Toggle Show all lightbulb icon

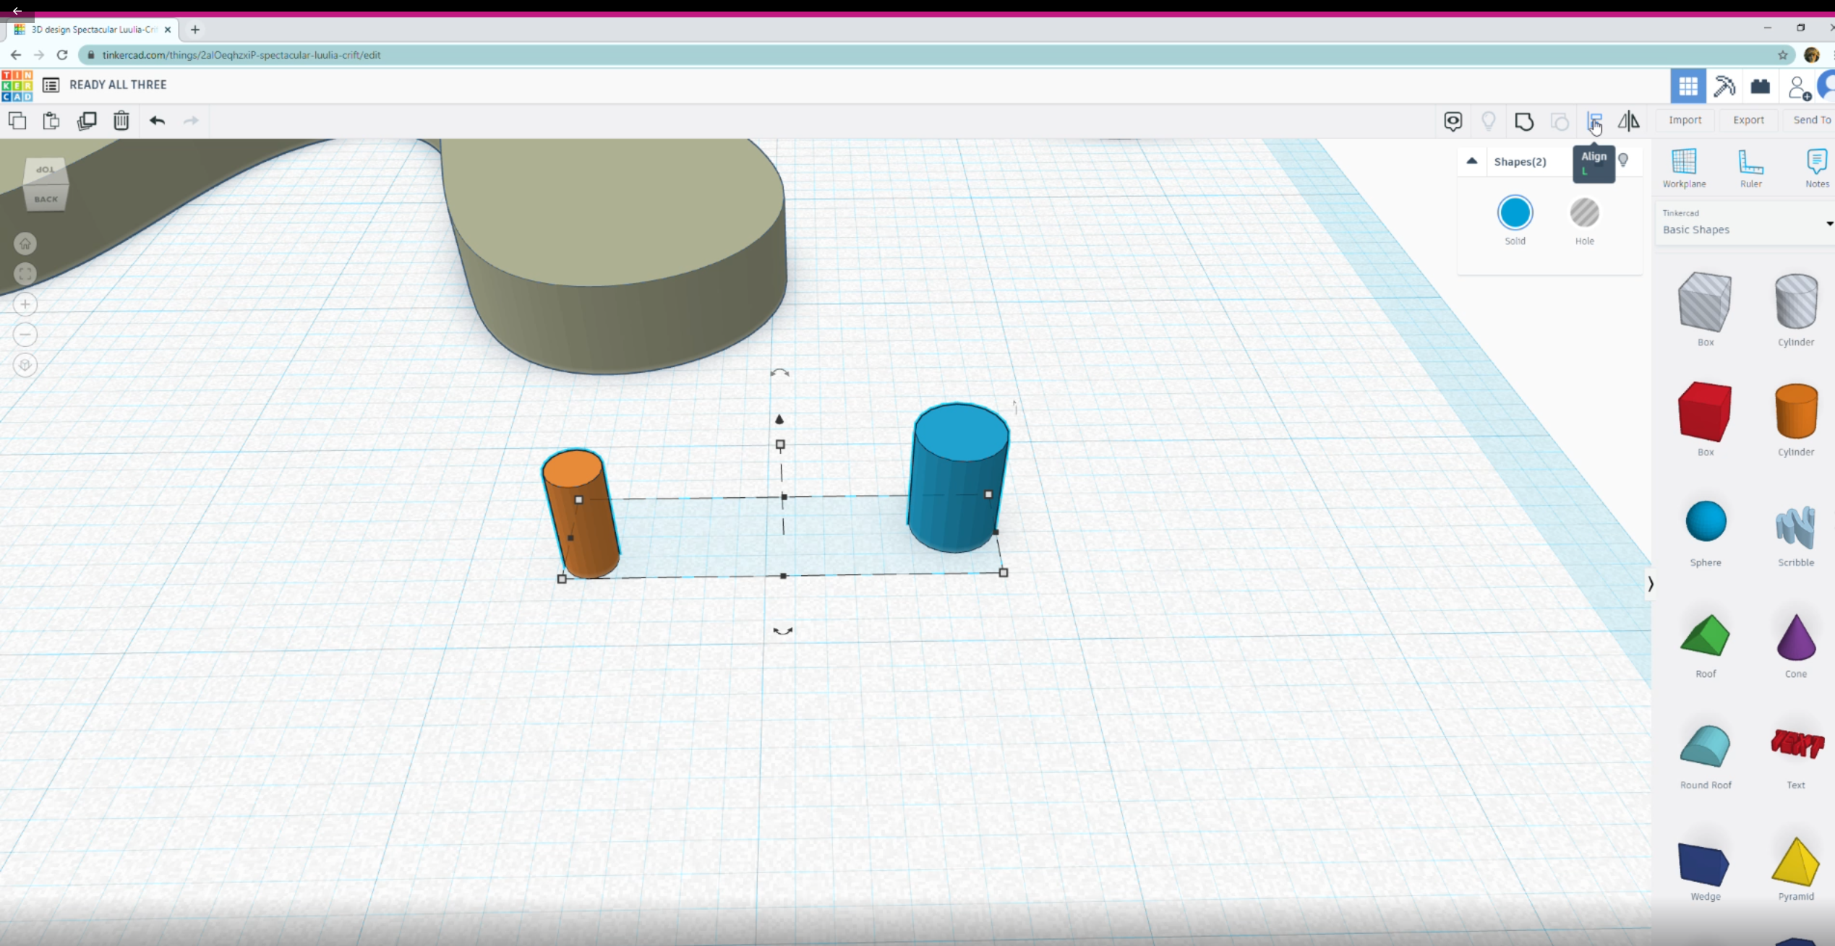1488,121
